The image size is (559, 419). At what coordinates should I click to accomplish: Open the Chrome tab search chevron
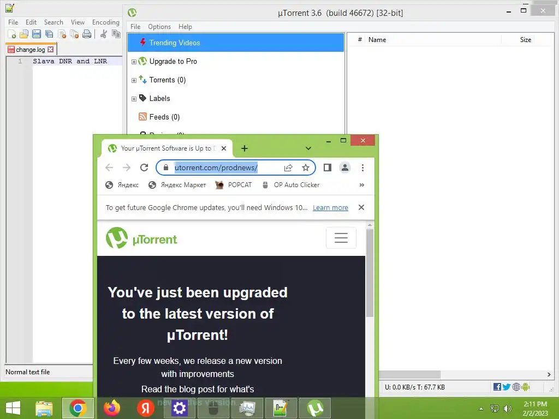tap(308, 148)
